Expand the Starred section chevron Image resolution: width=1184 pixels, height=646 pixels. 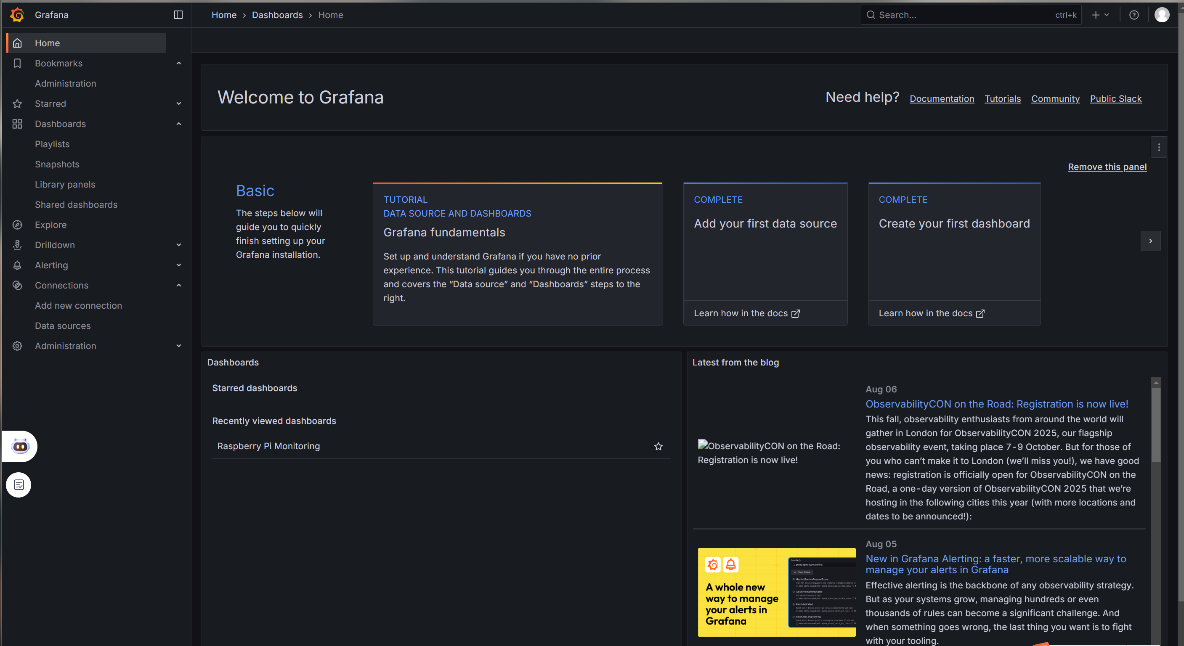(179, 103)
